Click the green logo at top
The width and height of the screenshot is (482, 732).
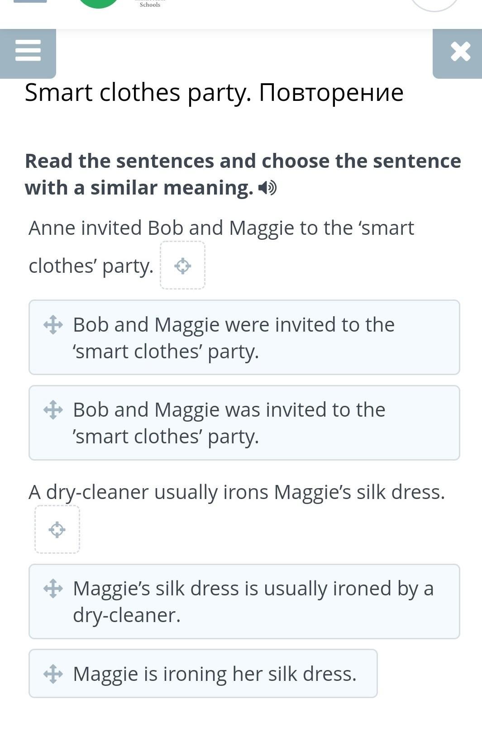pyautogui.click(x=98, y=4)
